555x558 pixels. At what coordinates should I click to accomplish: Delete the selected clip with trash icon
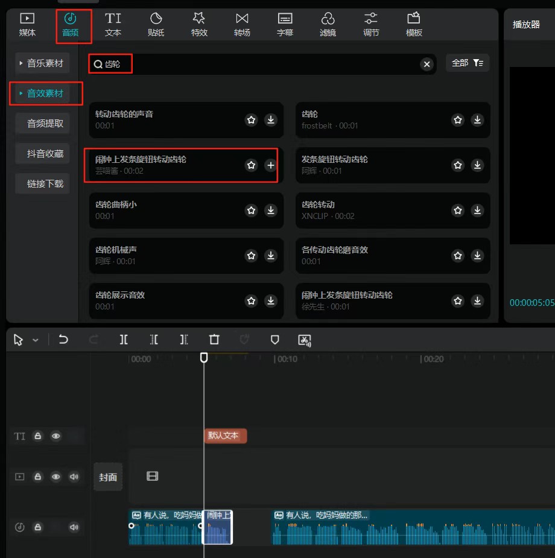214,340
